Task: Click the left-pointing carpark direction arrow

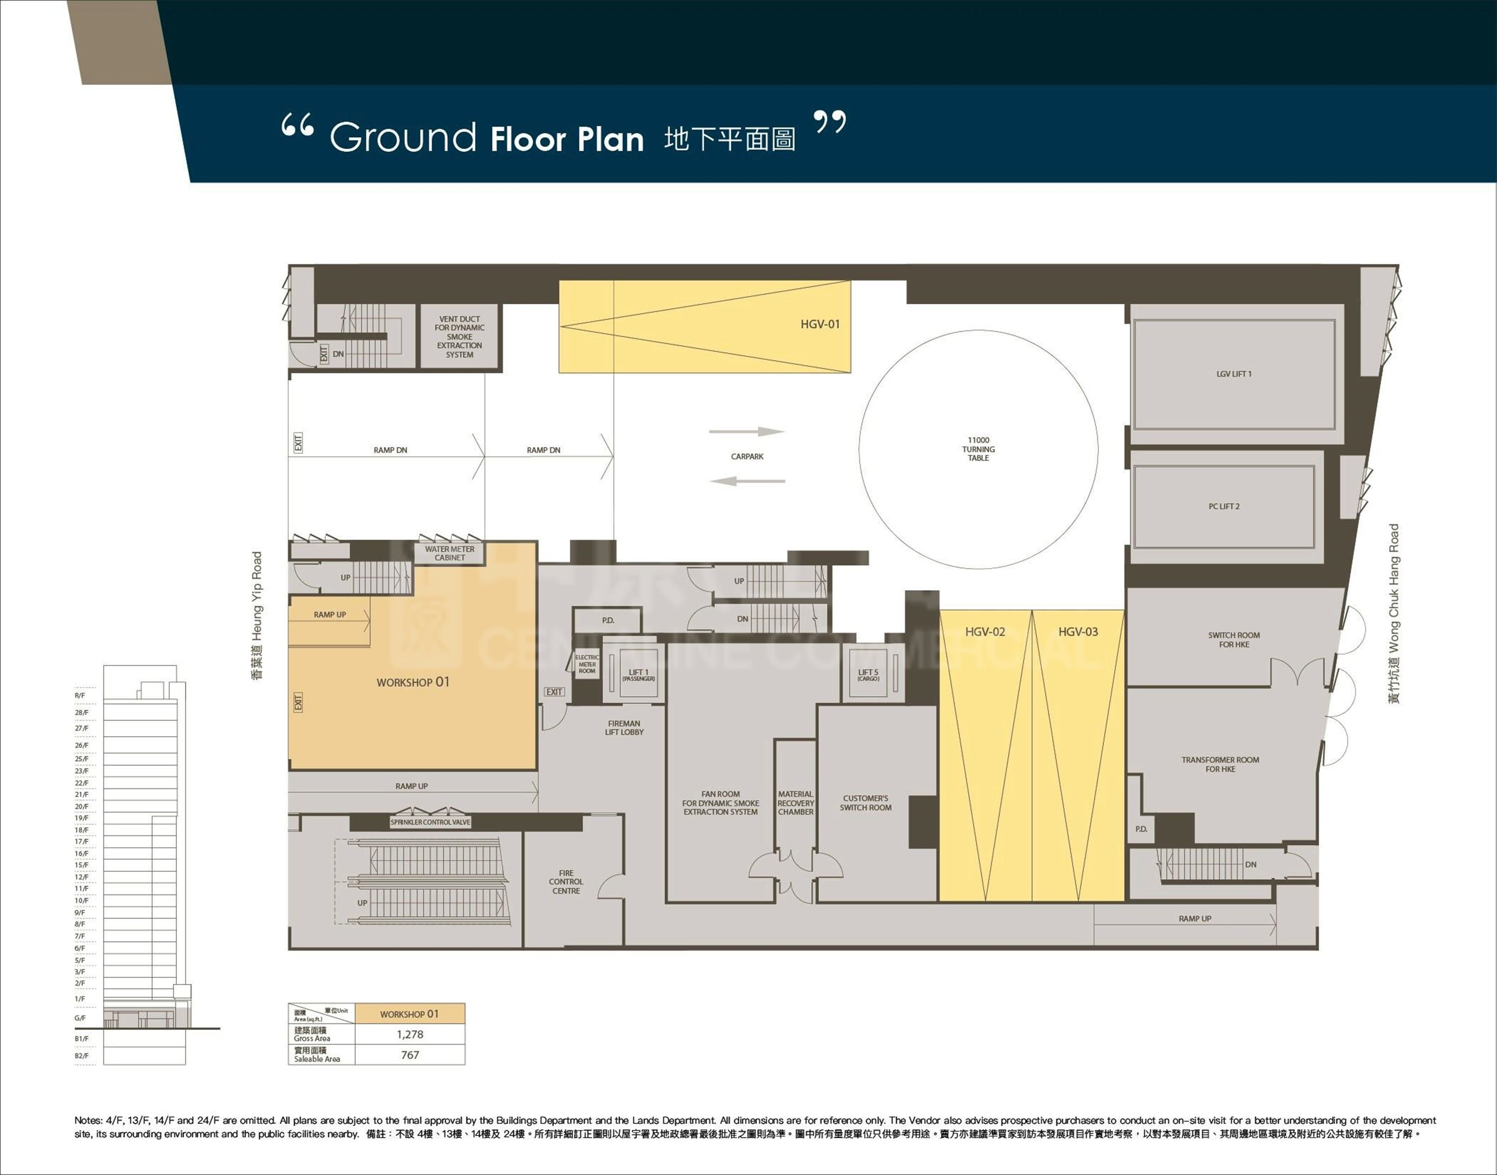Action: [747, 481]
